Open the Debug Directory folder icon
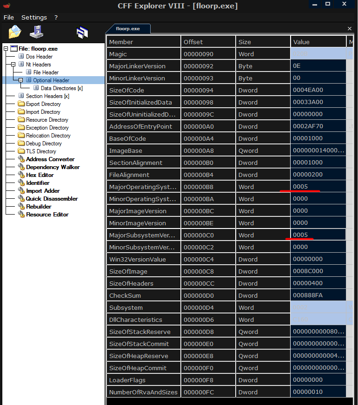Image resolution: width=358 pixels, height=405 pixels. click(21, 144)
